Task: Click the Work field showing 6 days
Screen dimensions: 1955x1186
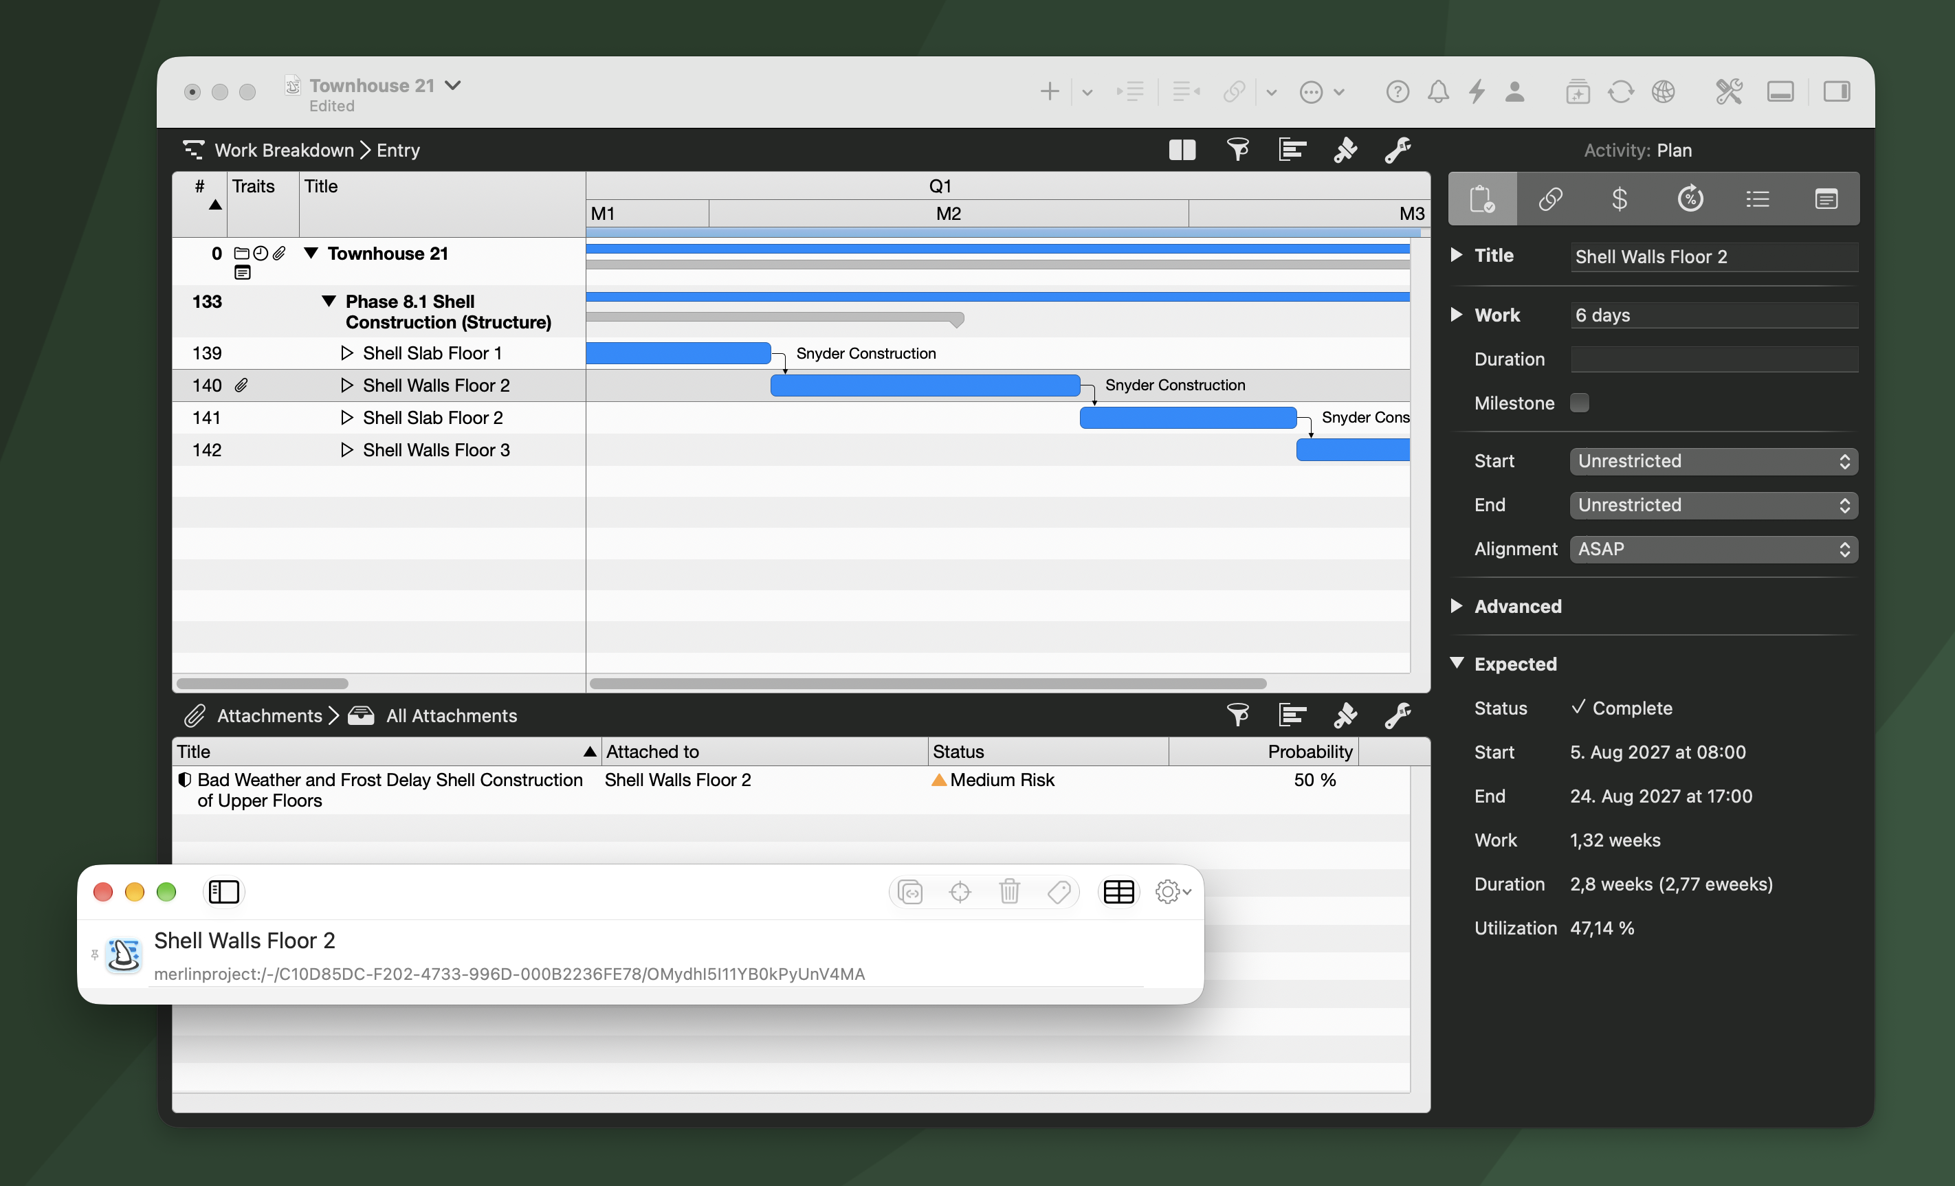Action: pyautogui.click(x=1713, y=315)
